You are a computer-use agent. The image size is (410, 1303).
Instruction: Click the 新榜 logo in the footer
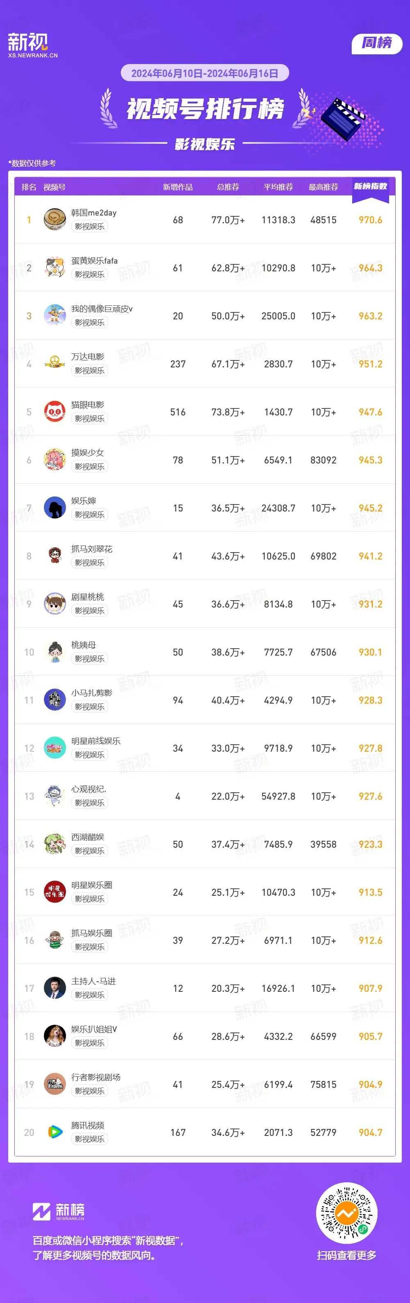coord(59,1211)
